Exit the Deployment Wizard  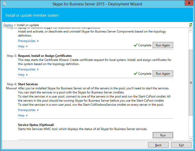(181, 145)
